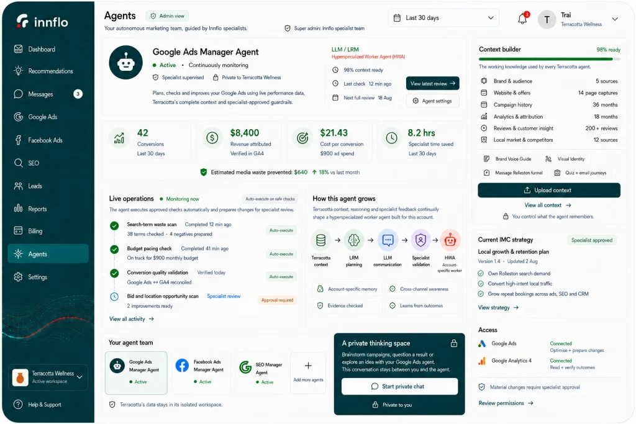Toggle Auto-execute on safe checks
This screenshot has height=424, width=636.
click(270, 199)
